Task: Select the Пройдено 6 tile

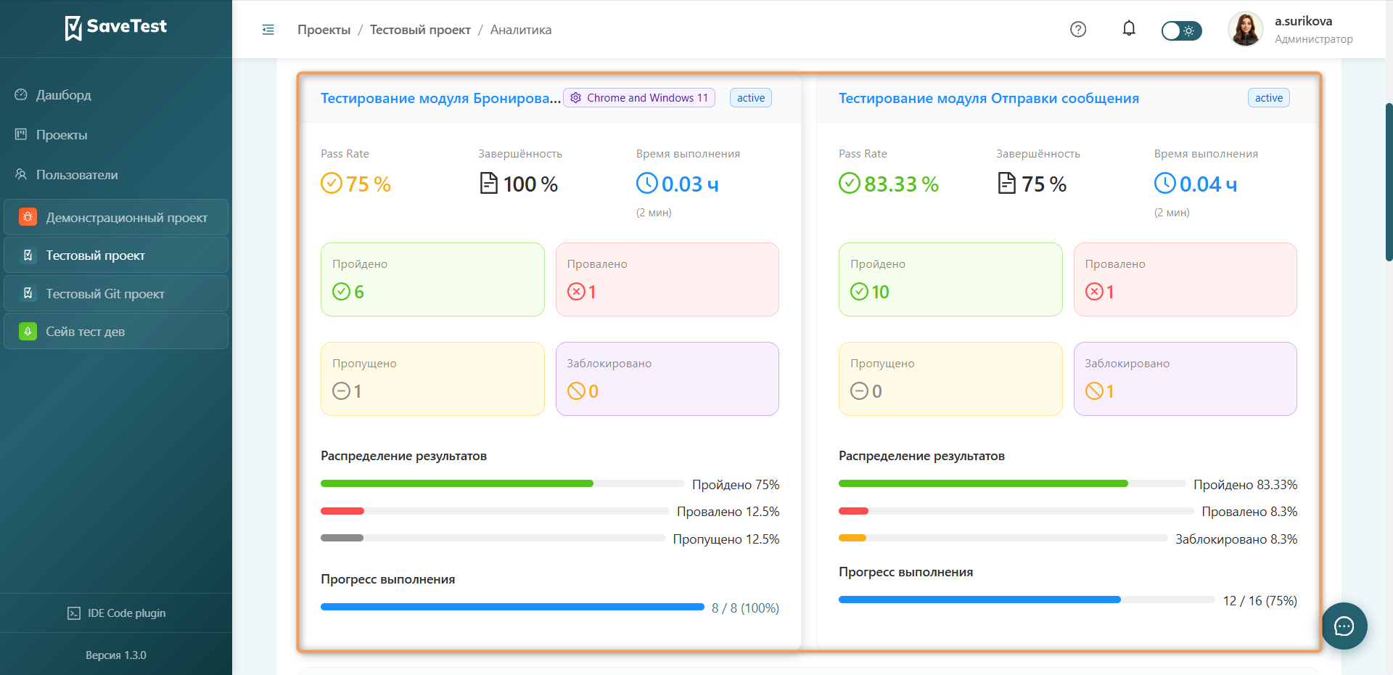Action: [x=432, y=279]
